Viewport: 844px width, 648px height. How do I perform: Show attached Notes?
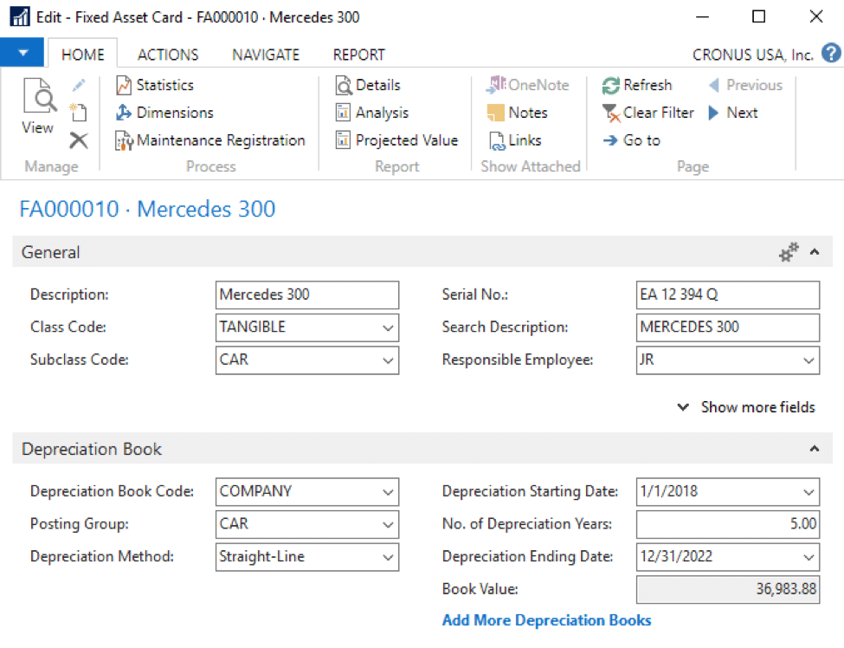click(x=518, y=113)
